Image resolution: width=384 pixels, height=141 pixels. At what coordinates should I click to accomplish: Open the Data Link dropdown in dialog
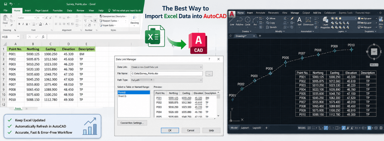[x=167, y=67]
